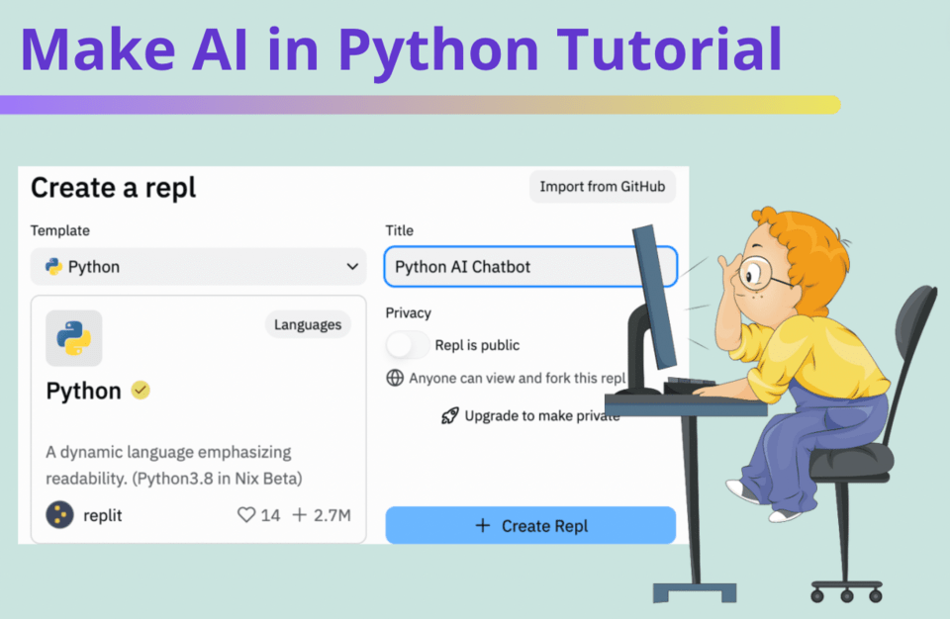The width and height of the screenshot is (950, 619).
Task: Click the plus icon in Create Repl button
Action: point(483,525)
